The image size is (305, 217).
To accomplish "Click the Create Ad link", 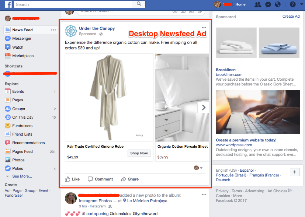I will point(291,17).
